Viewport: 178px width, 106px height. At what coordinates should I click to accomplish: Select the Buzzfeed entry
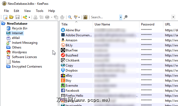click(x=72, y=55)
